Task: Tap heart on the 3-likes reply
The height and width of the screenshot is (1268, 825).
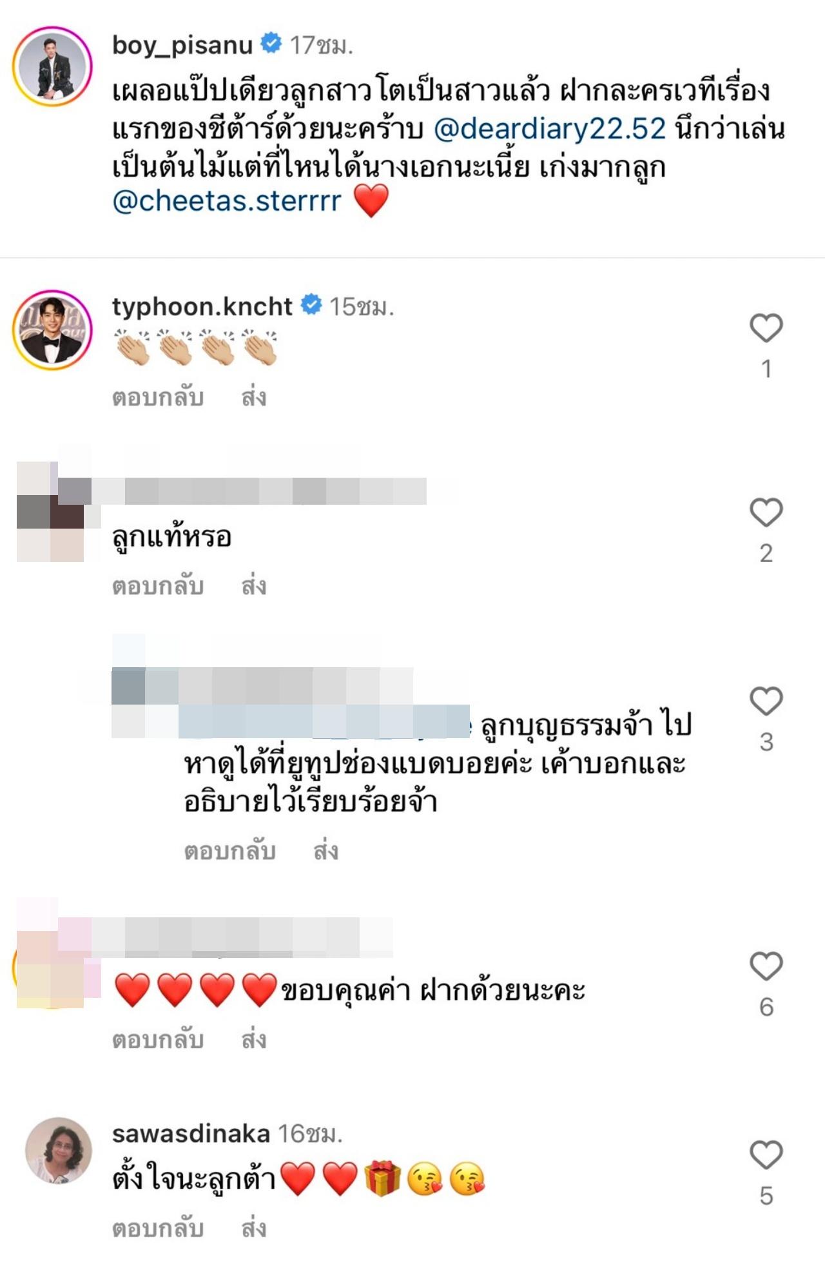Action: (766, 701)
